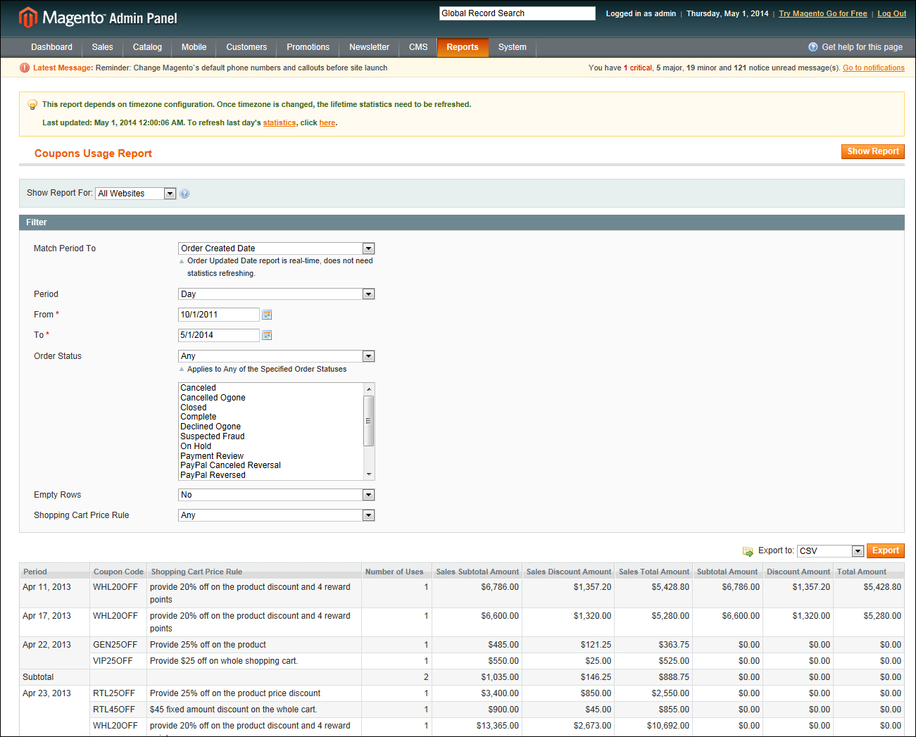The height and width of the screenshot is (737, 916).
Task: Open the Customers menu
Action: [246, 47]
